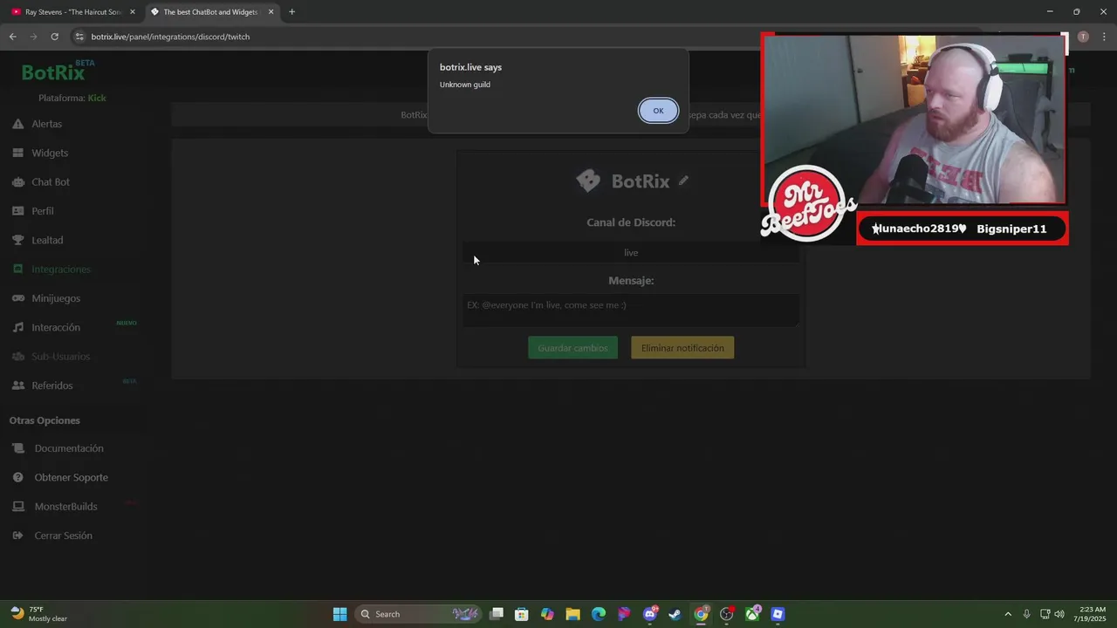Open Roblox from taskbar
1117x628 pixels.
[778, 614]
